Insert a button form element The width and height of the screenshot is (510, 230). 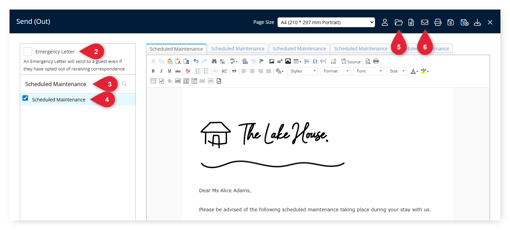[202, 81]
